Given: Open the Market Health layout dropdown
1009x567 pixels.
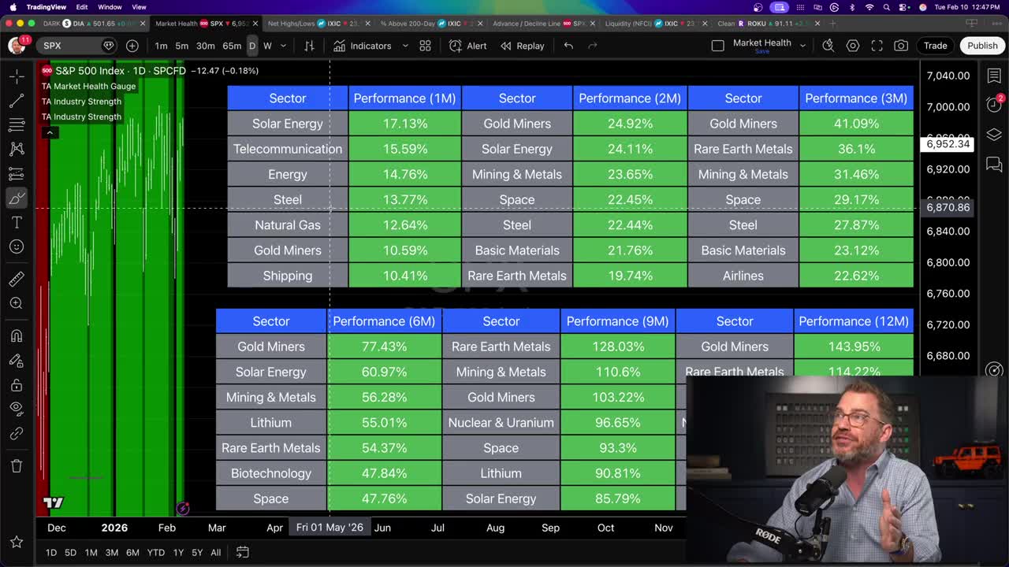Looking at the screenshot, I should [802, 45].
